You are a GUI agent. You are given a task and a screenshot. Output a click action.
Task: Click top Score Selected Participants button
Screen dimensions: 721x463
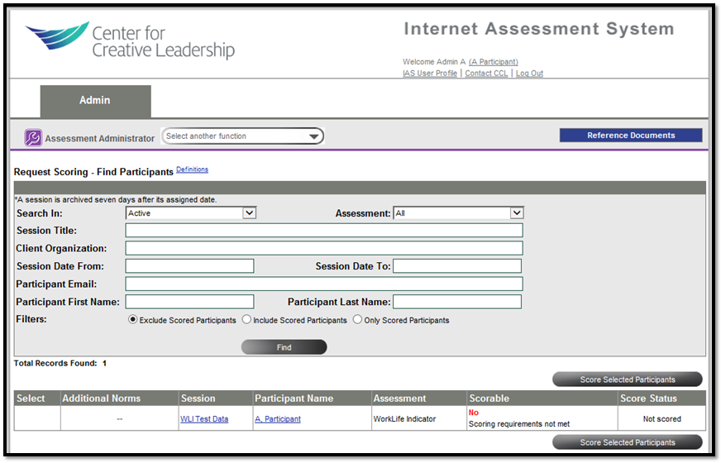click(627, 379)
